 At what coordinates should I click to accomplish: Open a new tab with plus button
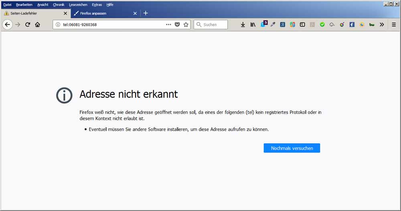tap(146, 13)
